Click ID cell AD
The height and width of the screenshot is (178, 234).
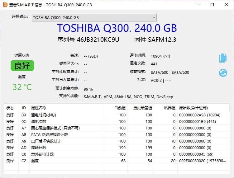(x=24, y=148)
